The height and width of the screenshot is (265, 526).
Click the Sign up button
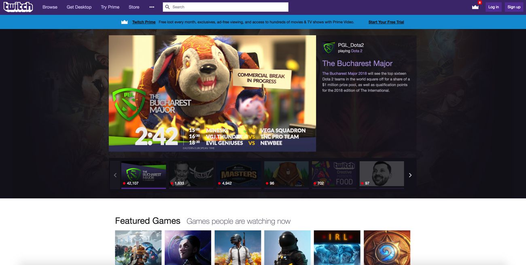[x=514, y=7]
